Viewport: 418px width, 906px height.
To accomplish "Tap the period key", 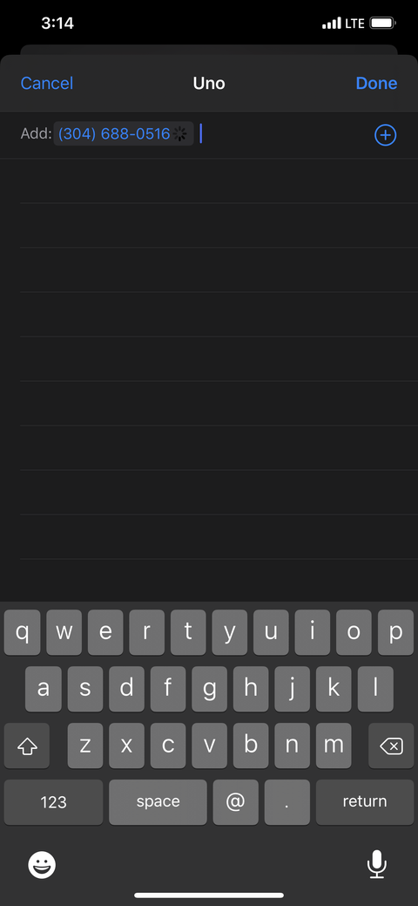I will 287,802.
